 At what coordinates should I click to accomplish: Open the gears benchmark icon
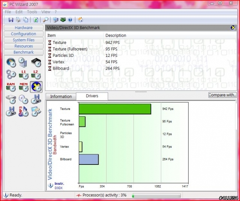11,75
